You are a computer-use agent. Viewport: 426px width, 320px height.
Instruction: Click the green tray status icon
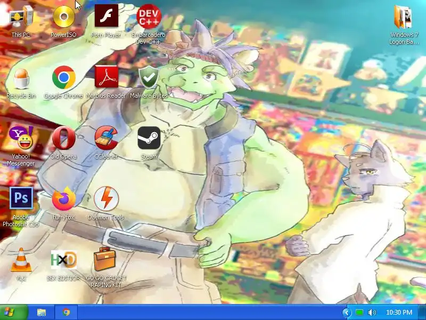click(359, 313)
